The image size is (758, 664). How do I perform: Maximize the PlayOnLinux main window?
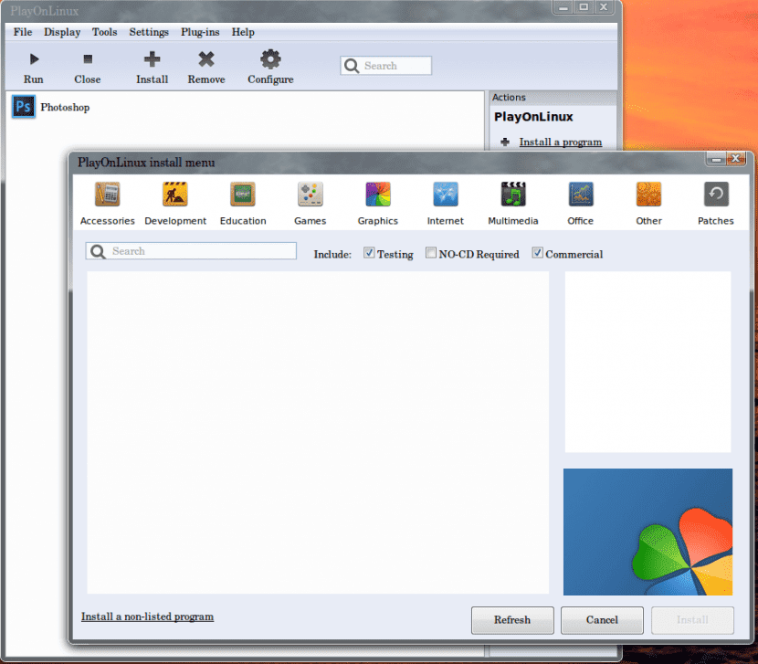coord(584,7)
